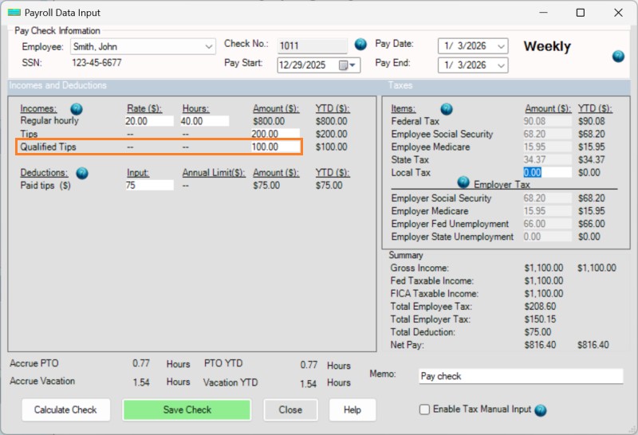Click help icon beside Taxes Items heading
The height and width of the screenshot is (435, 638).
[447, 108]
